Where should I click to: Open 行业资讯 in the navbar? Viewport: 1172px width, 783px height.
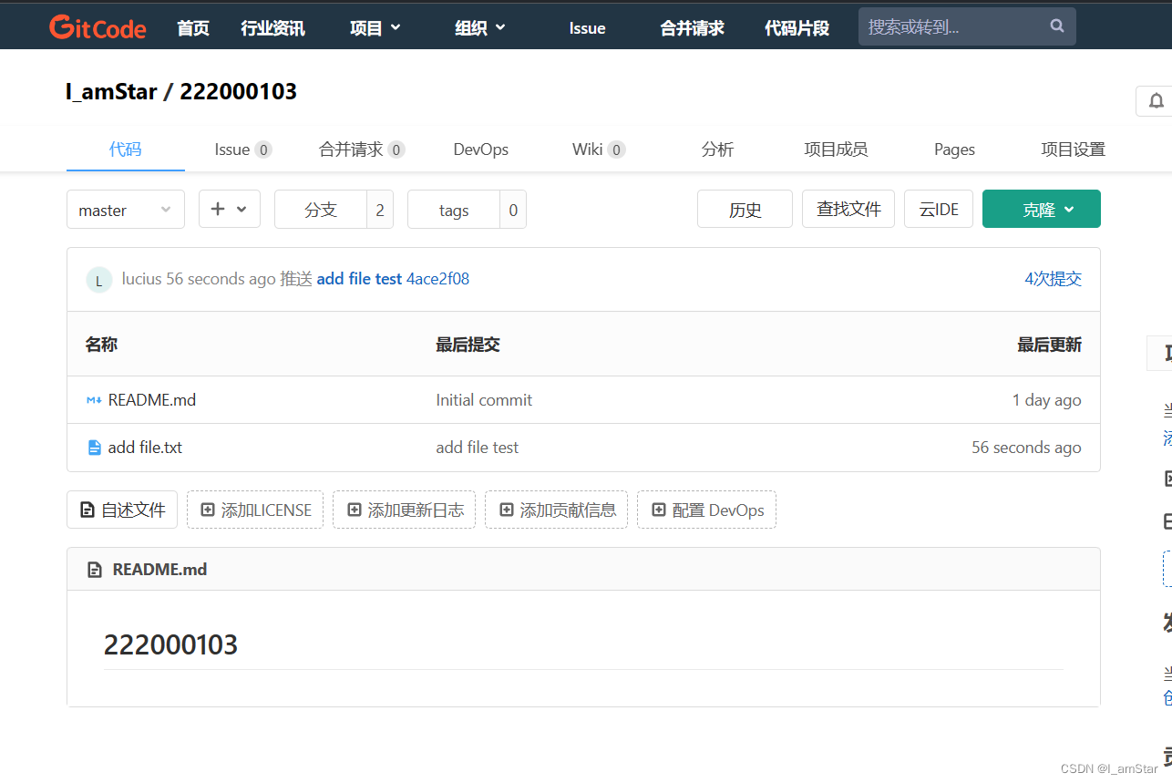[x=272, y=28]
